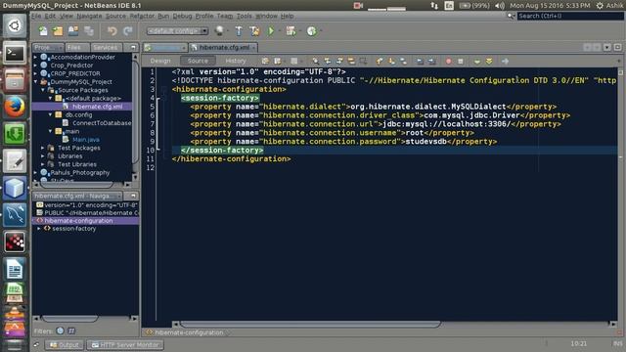This screenshot has width=626, height=352.
Task: Click the Open Project icon
Action: tap(73, 30)
